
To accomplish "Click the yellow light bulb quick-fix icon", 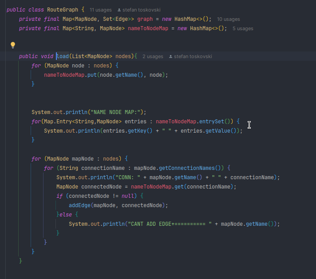I will click(x=13, y=45).
